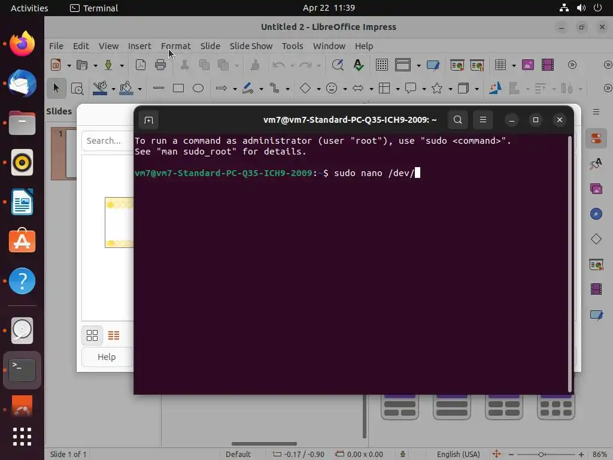Click the terminal search button
Image resolution: width=613 pixels, height=460 pixels.
457,120
